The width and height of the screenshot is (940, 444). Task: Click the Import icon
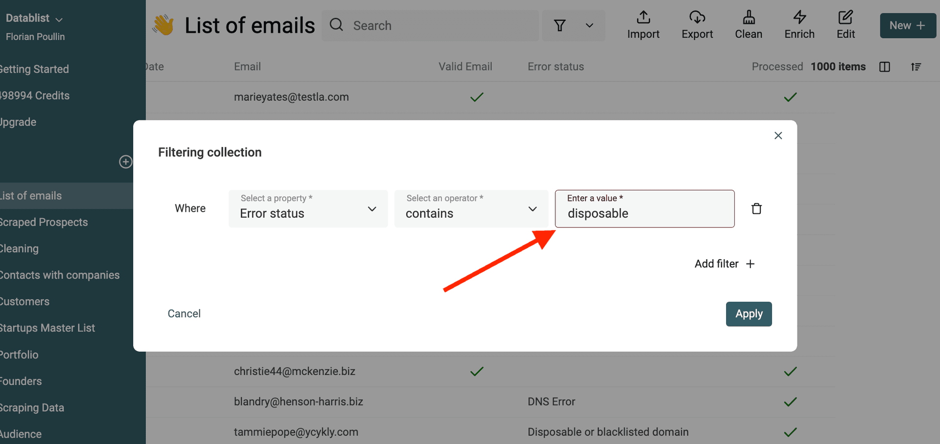click(643, 24)
